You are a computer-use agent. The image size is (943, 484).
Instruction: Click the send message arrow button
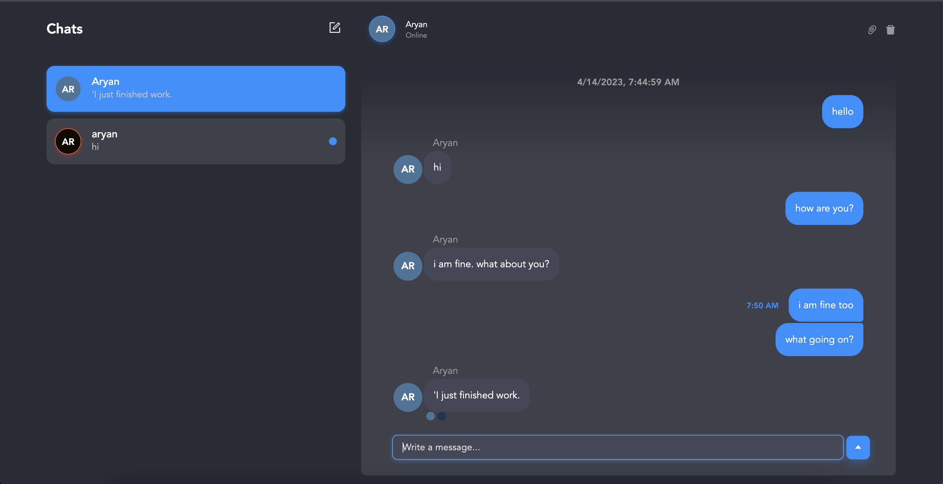(x=858, y=447)
